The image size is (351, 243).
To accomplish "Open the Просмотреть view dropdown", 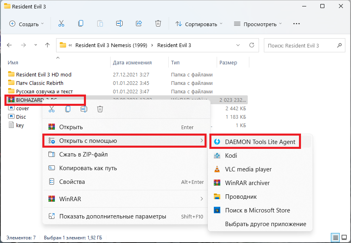I will point(258,24).
